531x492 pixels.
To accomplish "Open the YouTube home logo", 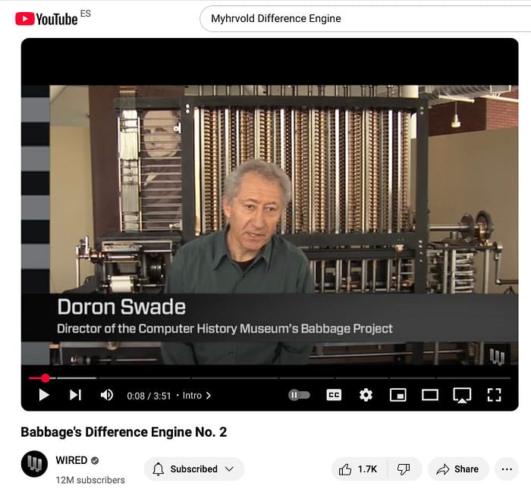I will [x=46, y=19].
